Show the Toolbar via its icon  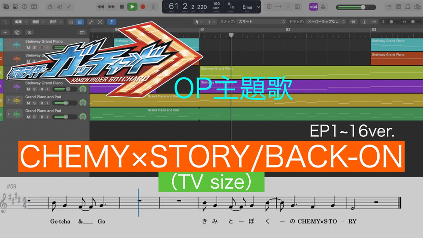[34, 7]
